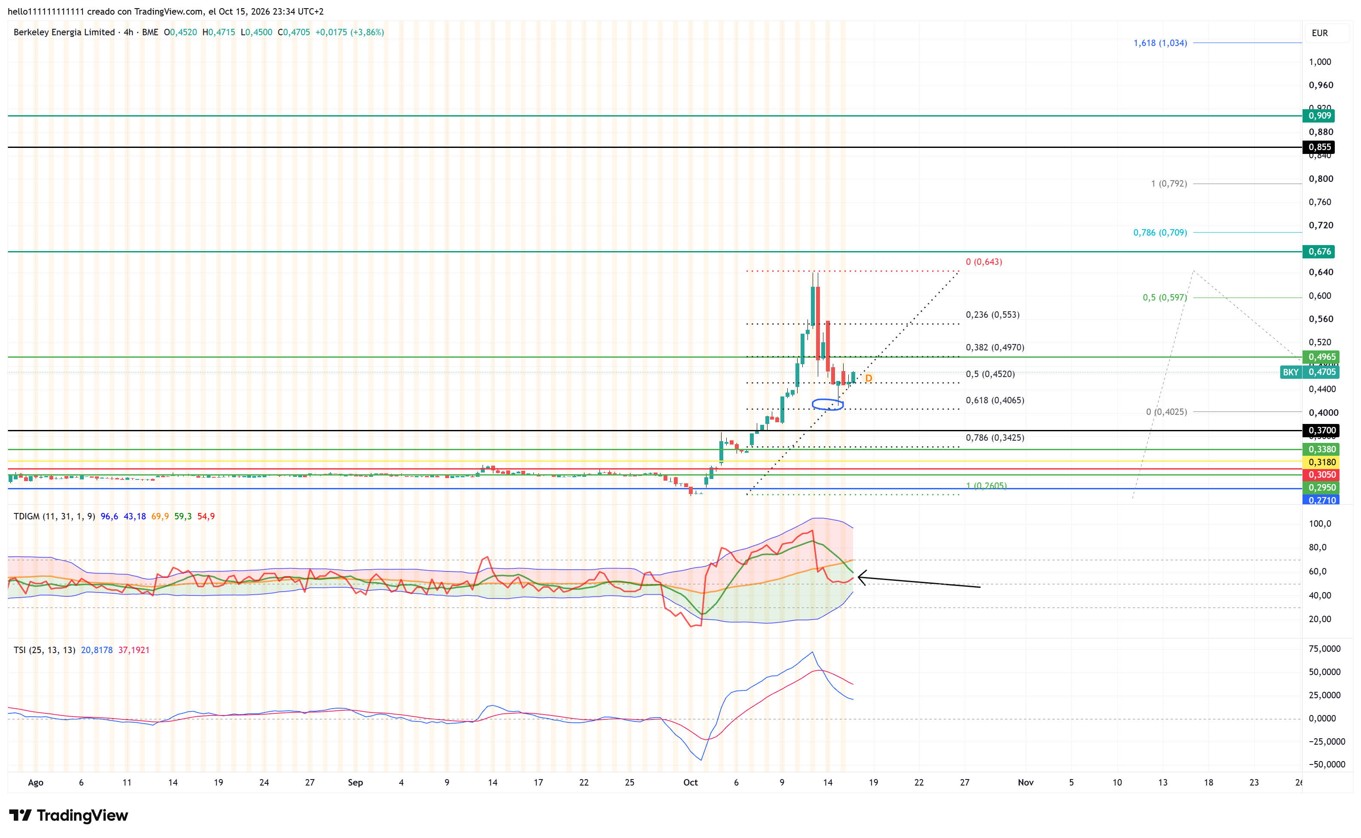1361x838 pixels.
Task: Click the 0,2950 green price label
Action: tap(1321, 487)
